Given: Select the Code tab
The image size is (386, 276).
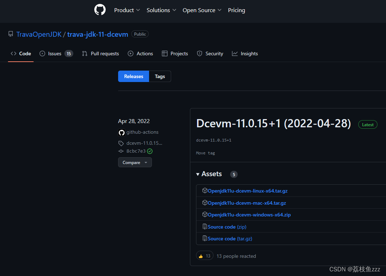Looking at the screenshot, I should 21,53.
